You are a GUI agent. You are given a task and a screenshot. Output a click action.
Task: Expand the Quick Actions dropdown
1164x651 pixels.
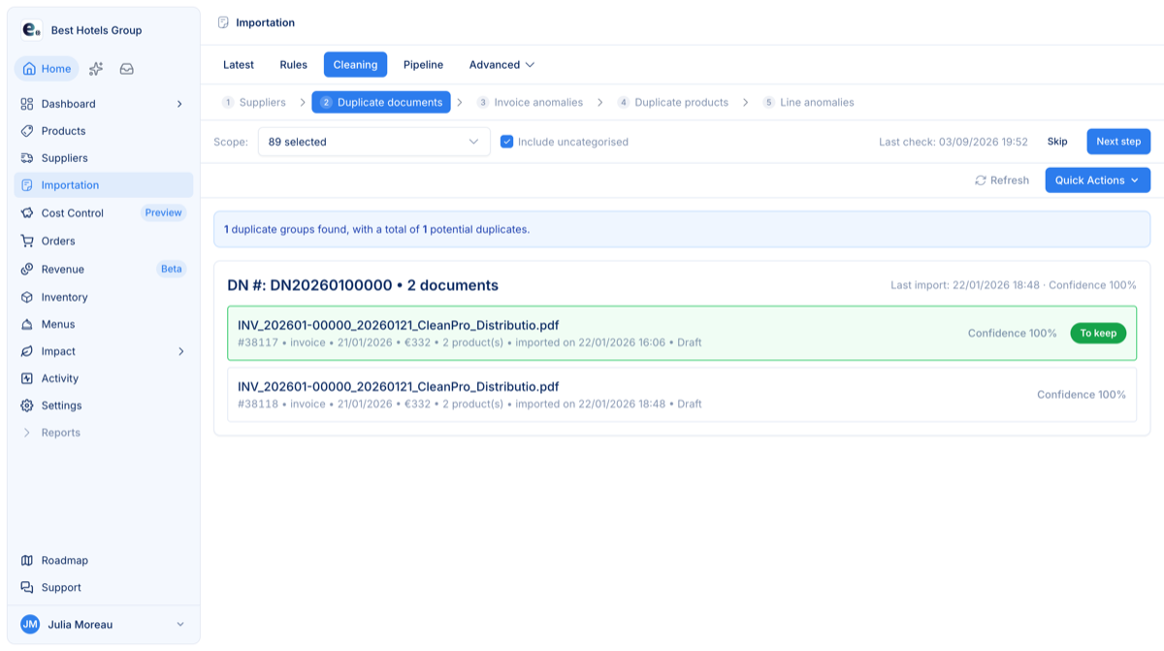pos(1097,180)
